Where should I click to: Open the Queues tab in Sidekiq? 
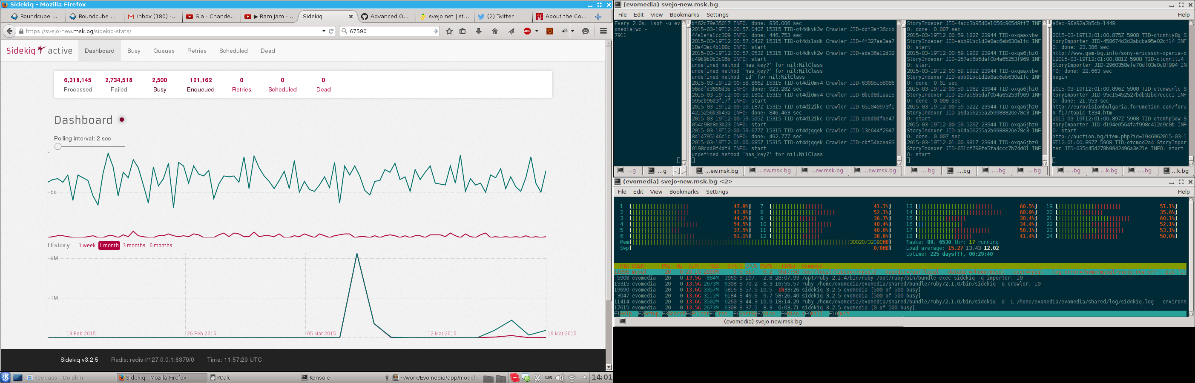(164, 51)
